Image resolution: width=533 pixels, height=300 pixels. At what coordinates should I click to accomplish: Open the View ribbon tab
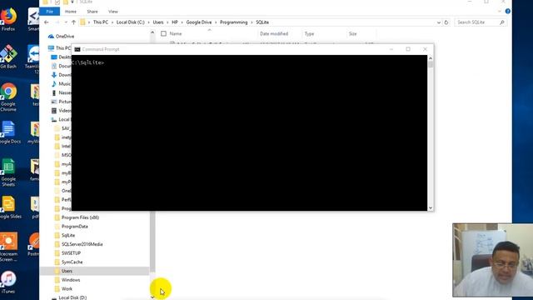point(113,12)
